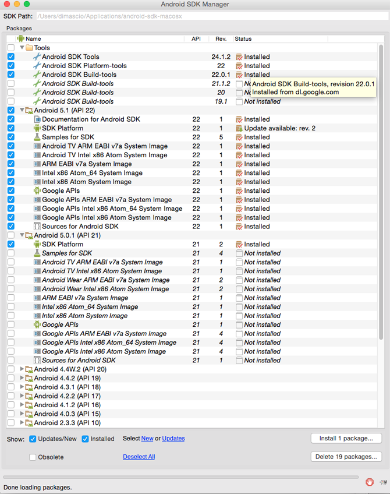Click the Deselect All link
The width and height of the screenshot is (390, 494).
[139, 457]
